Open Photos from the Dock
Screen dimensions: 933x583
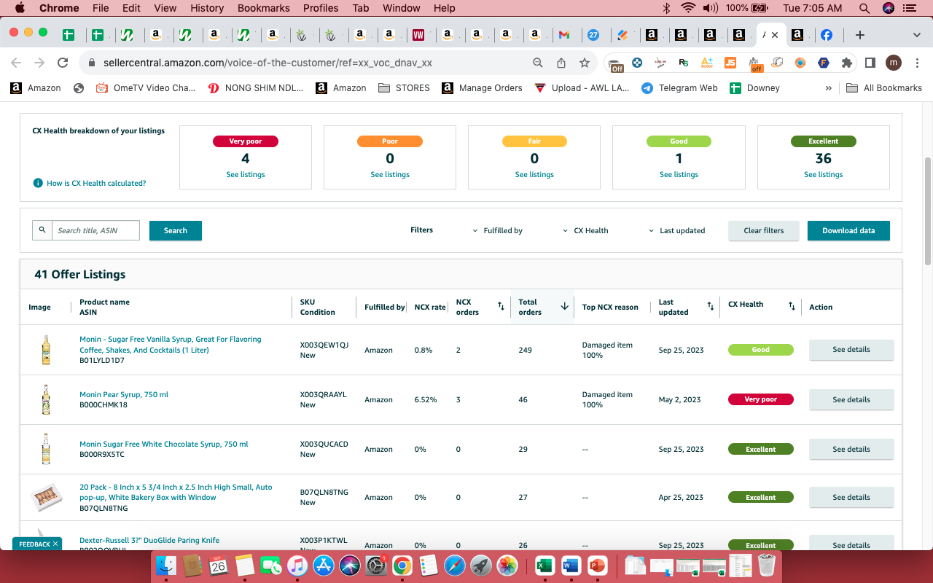tap(507, 565)
